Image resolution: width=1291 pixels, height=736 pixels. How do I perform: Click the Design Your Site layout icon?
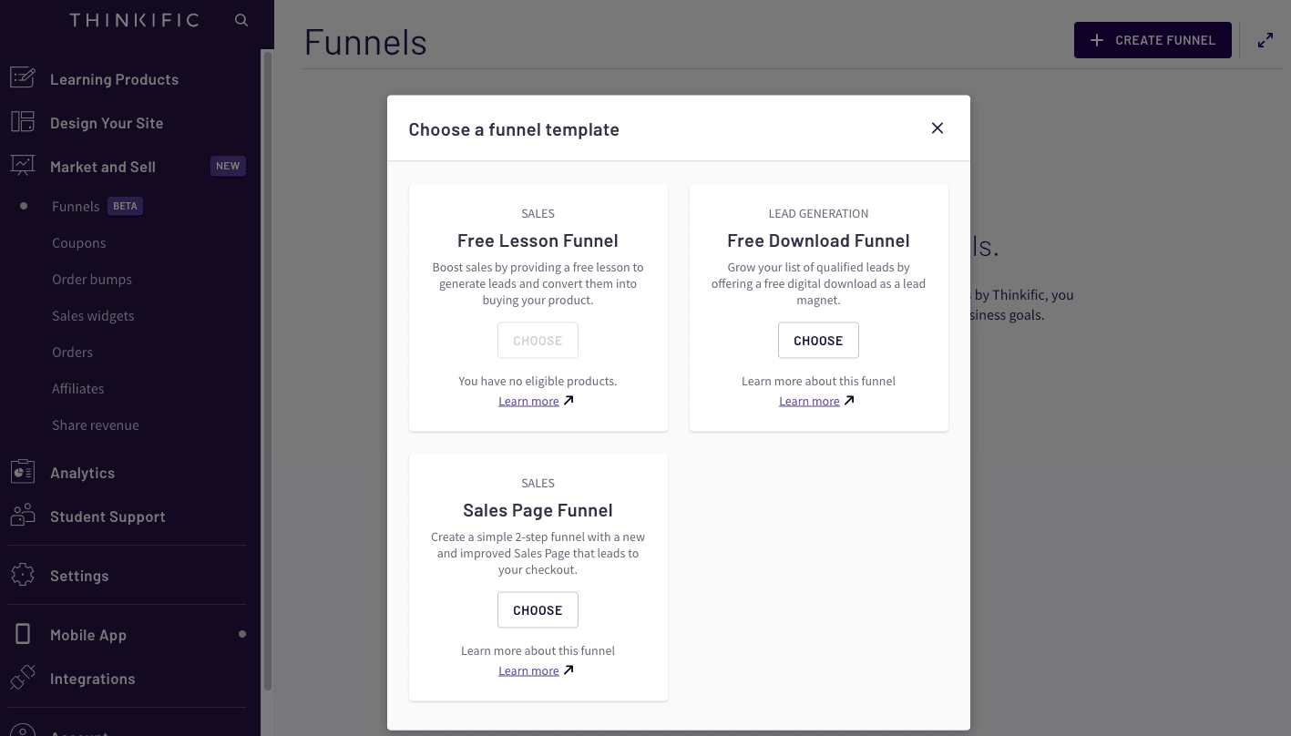pyautogui.click(x=23, y=122)
